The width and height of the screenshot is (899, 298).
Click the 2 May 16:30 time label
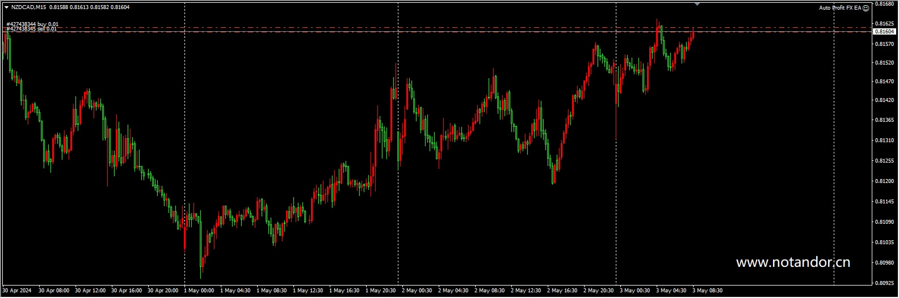point(562,291)
